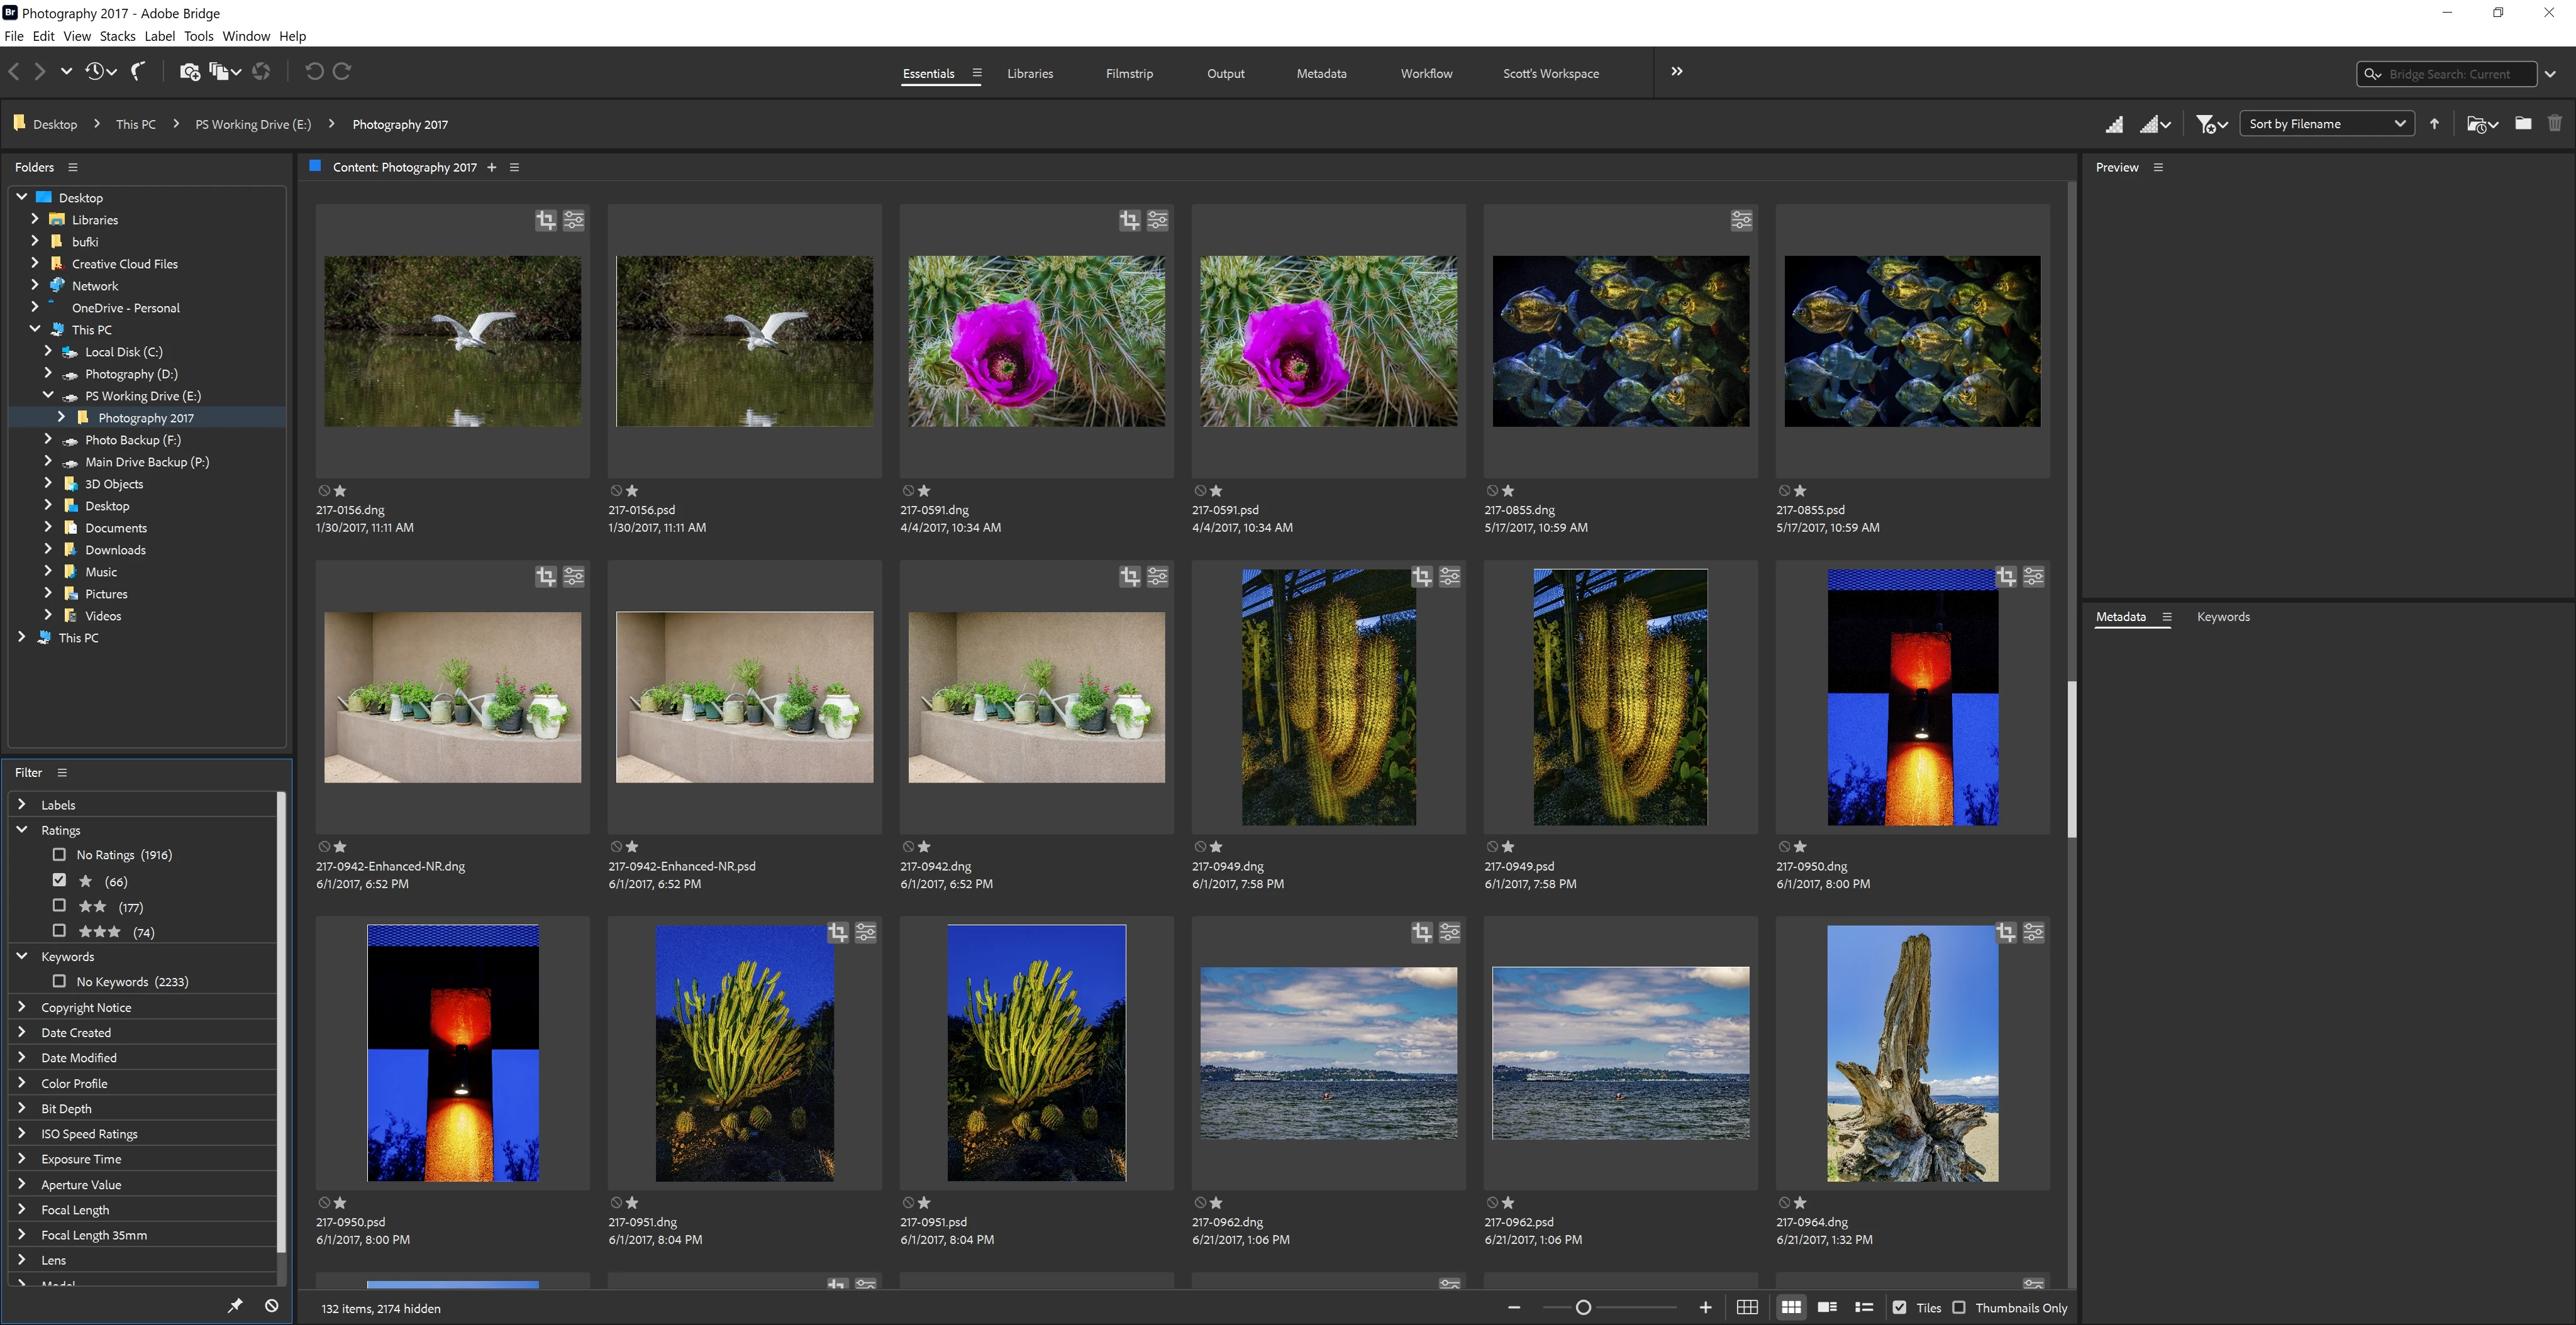This screenshot has height=1325, width=2576.
Task: Enable the Thumbnails Only checkbox
Action: (1959, 1307)
